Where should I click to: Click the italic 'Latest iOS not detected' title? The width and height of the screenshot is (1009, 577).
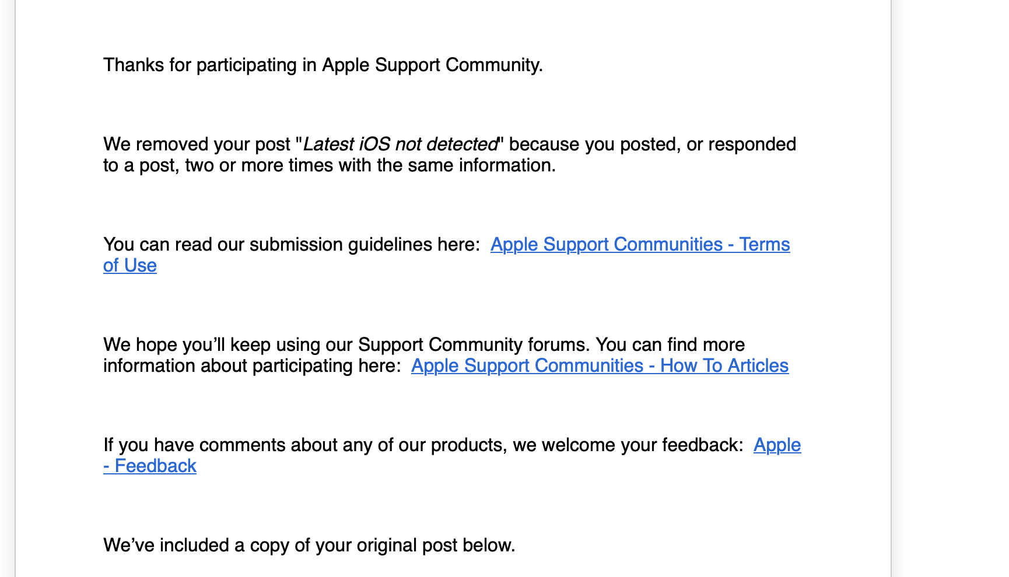(401, 144)
